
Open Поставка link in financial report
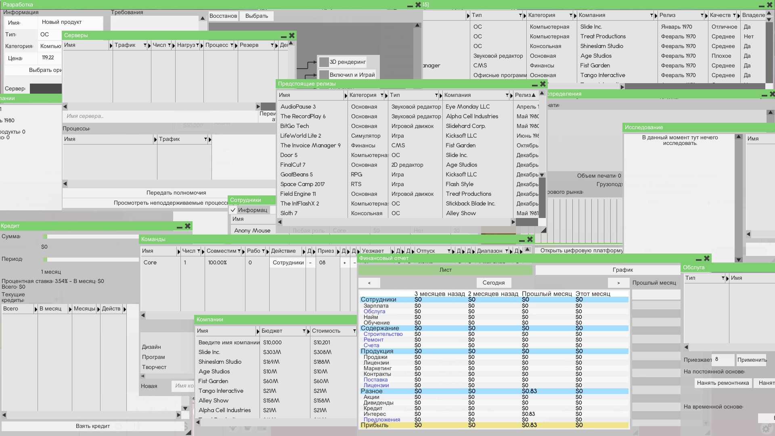point(375,380)
